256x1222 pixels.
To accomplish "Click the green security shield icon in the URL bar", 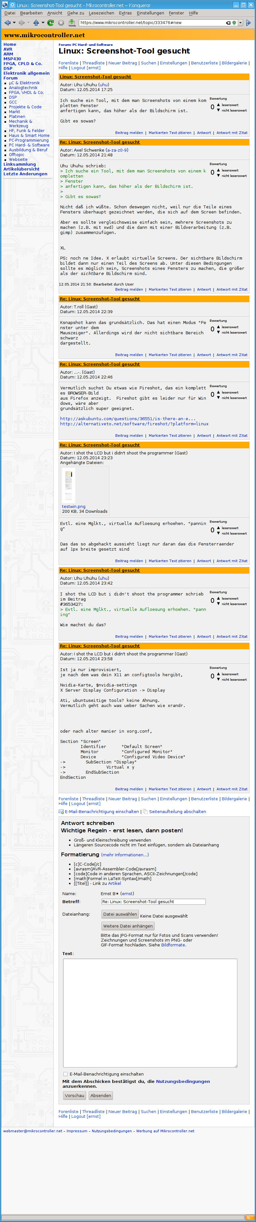I will point(234,23).
